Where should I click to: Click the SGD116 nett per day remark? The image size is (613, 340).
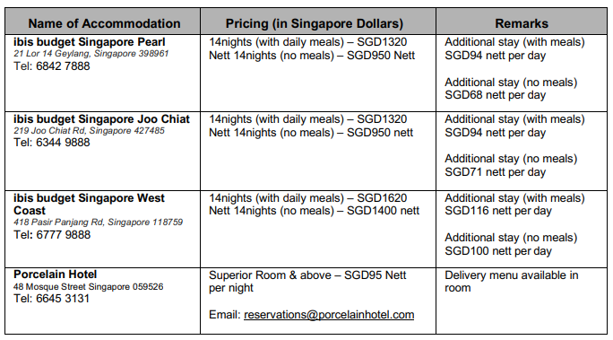[x=498, y=211]
